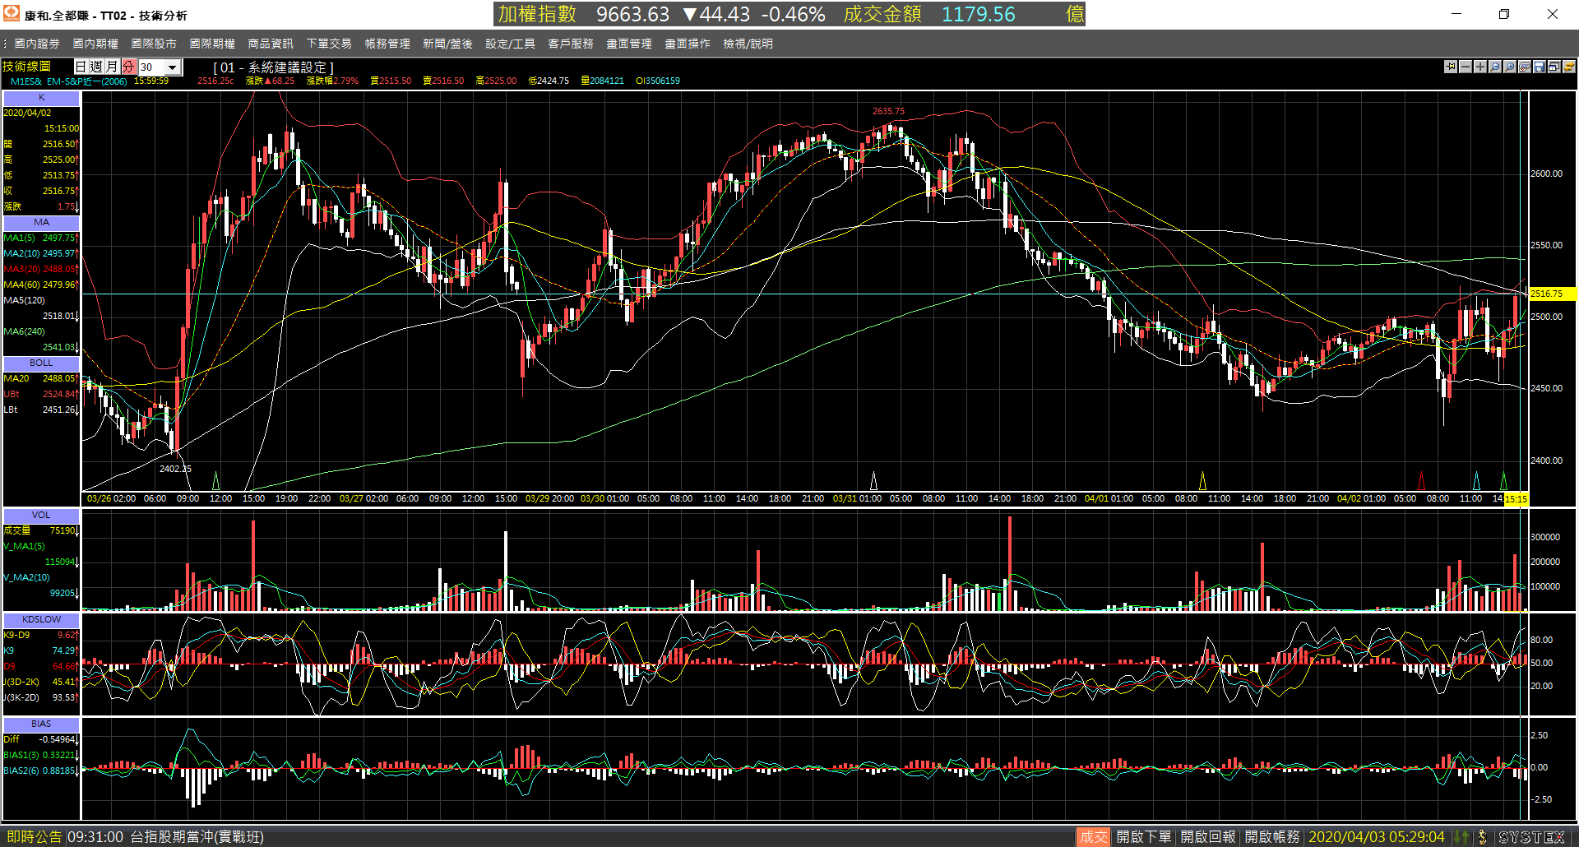Click the MA indicator panel header
This screenshot has width=1579, height=847.
[41, 222]
